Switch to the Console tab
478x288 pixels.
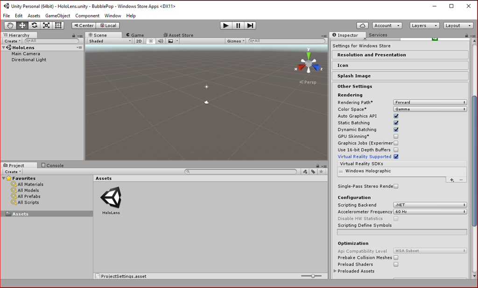pyautogui.click(x=52, y=165)
